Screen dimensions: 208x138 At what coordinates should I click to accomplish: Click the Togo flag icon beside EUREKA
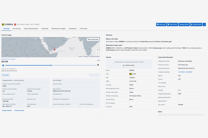pos(3,24)
